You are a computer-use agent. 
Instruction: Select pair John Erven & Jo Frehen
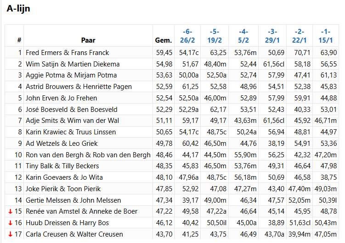[62, 98]
